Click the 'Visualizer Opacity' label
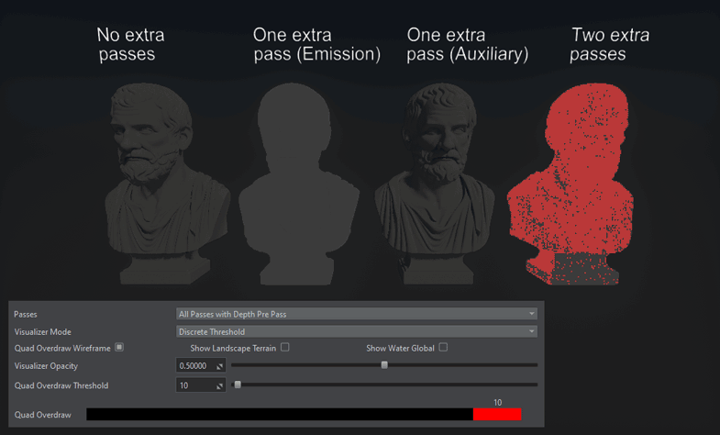This screenshot has height=435, width=720. click(46, 366)
